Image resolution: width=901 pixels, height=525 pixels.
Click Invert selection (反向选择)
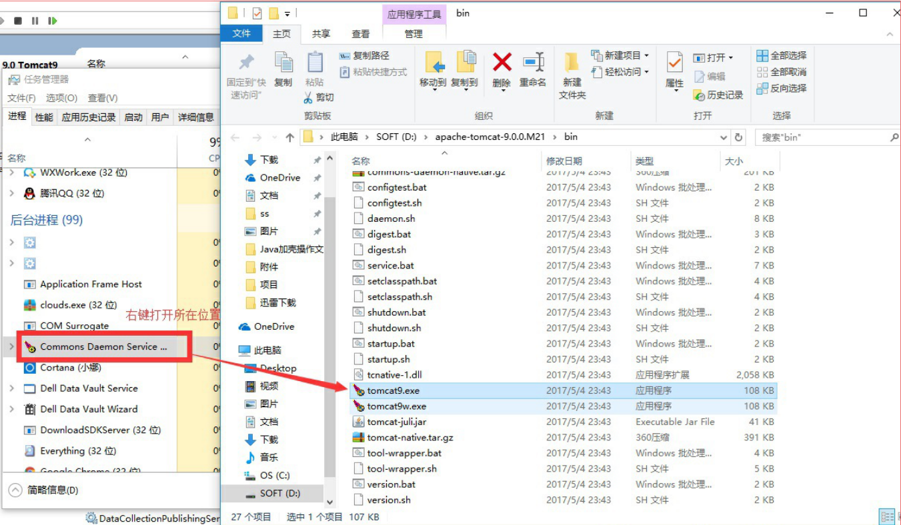(x=782, y=88)
